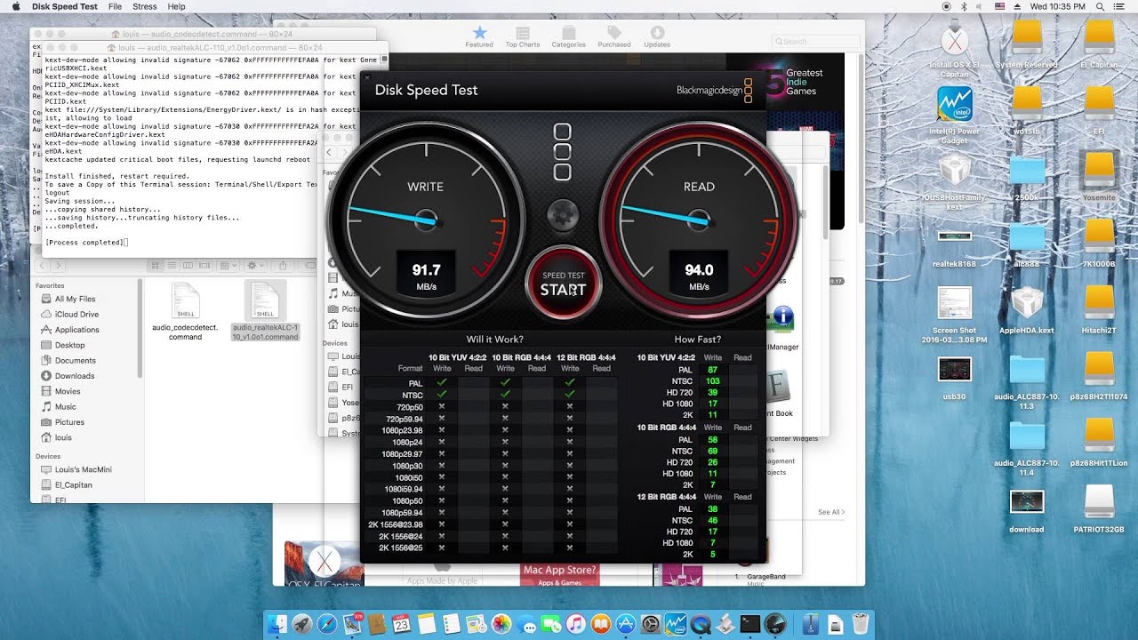Screen dimensions: 1138x640
Task: Open the File menu
Action: (115, 6)
